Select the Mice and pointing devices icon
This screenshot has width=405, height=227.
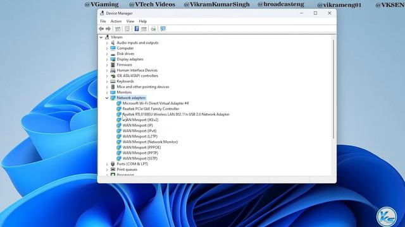click(113, 87)
